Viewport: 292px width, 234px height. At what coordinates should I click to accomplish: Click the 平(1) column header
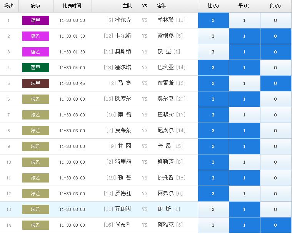click(244, 6)
